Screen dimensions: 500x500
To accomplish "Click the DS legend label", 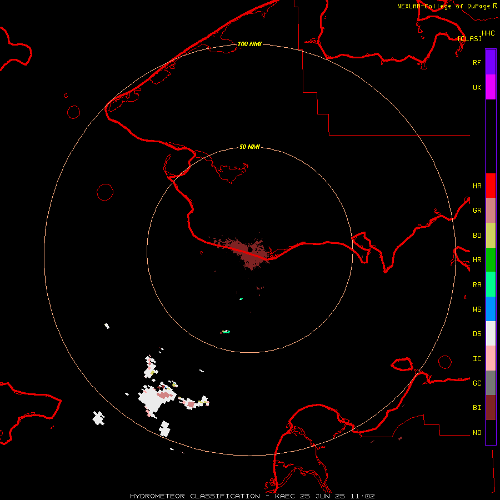I will tap(477, 333).
